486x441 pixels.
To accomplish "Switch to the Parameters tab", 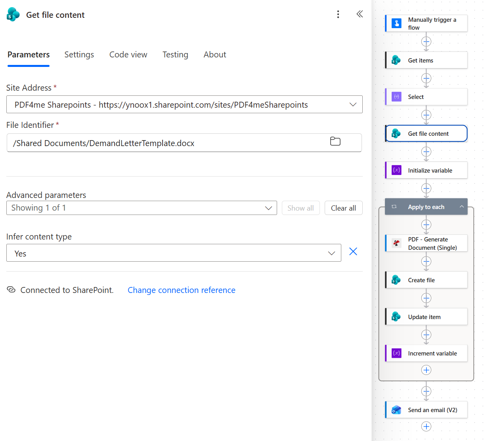I will click(29, 55).
